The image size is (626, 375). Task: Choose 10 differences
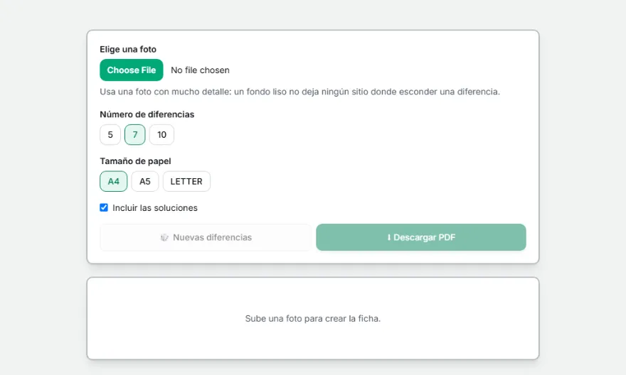tap(161, 135)
